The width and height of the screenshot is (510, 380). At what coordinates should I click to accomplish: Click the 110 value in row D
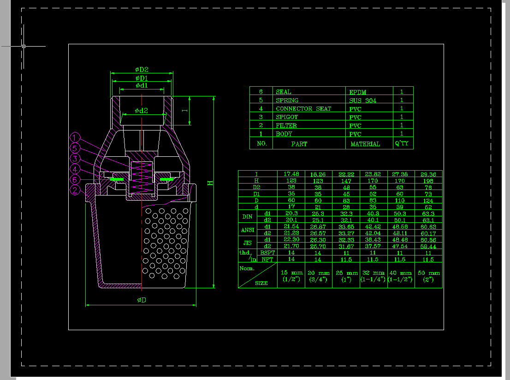coord(400,201)
